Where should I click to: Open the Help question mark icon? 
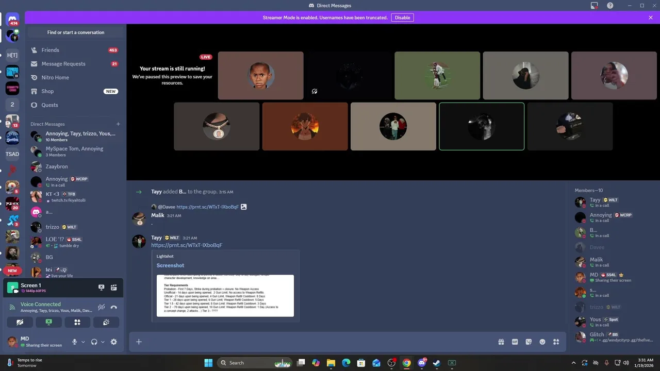click(610, 6)
